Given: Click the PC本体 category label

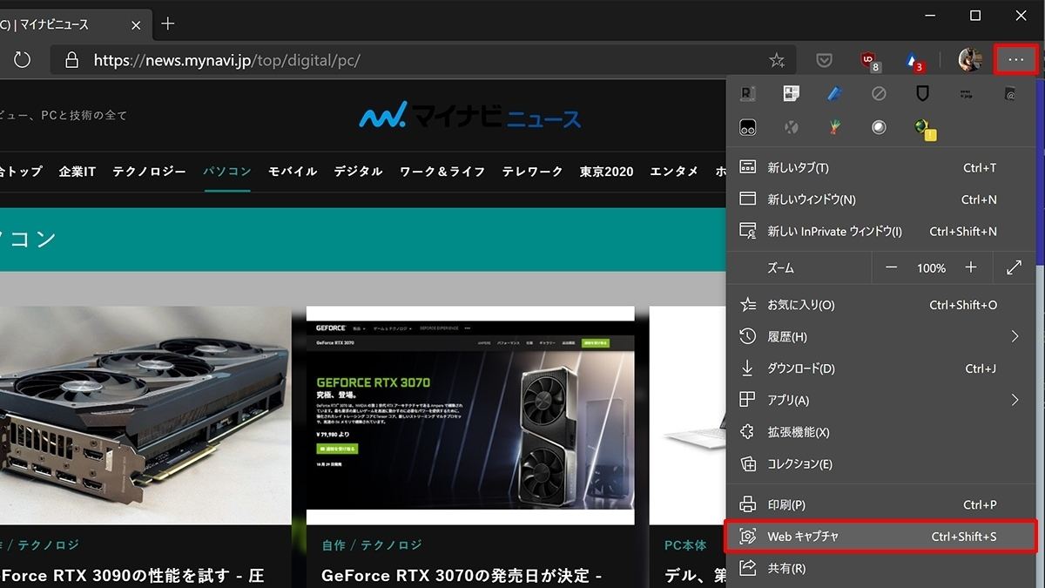Looking at the screenshot, I should (x=685, y=544).
